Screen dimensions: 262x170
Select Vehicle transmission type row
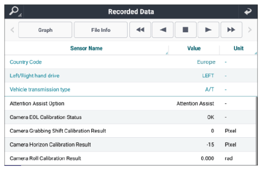[x=131, y=89]
